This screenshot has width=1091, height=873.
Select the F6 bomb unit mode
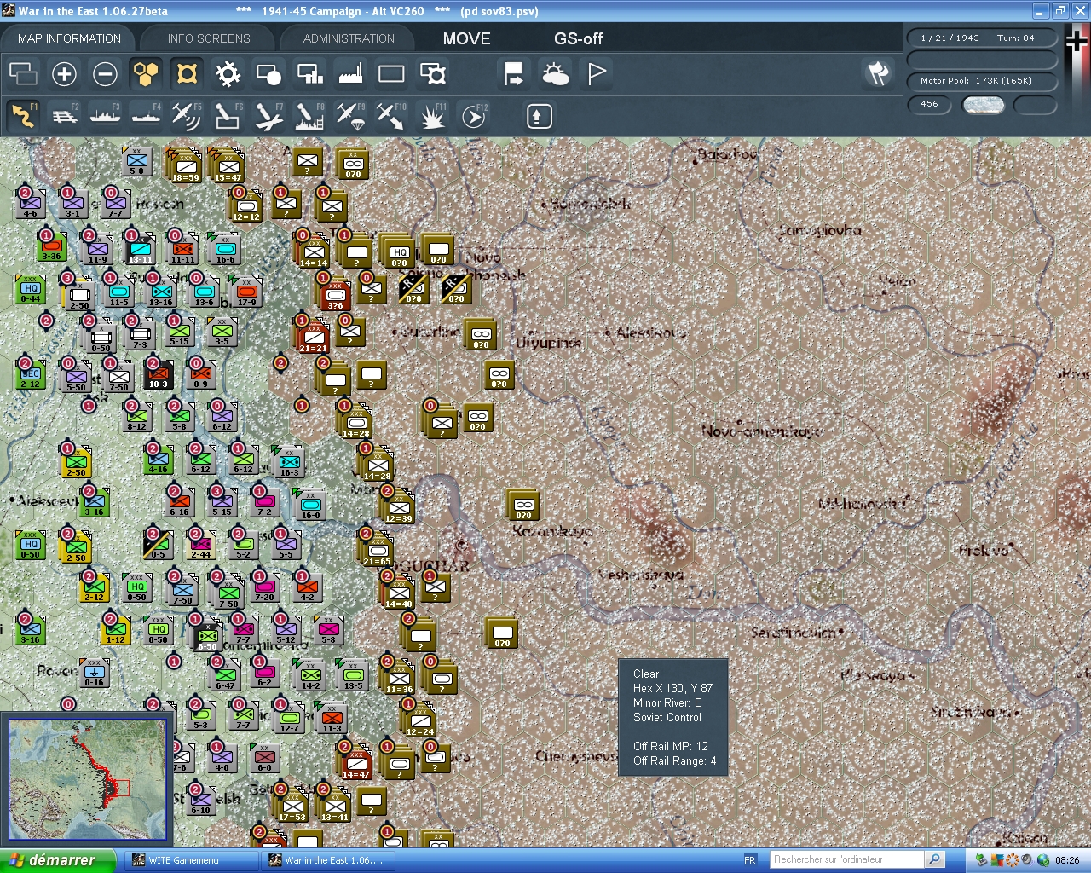[228, 115]
